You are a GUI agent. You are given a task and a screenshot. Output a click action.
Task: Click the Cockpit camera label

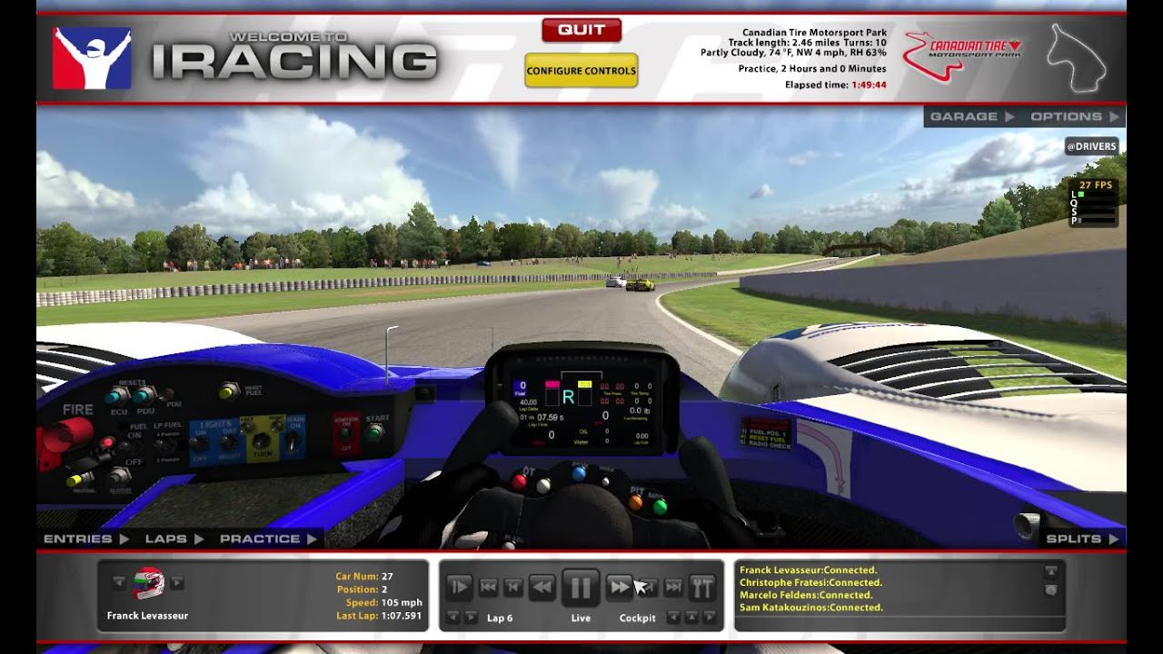point(637,618)
